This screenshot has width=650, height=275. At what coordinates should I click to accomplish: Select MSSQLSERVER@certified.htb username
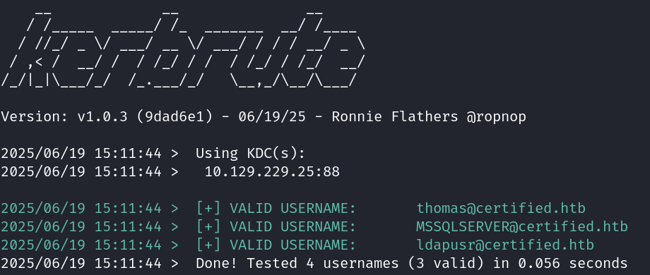tap(522, 226)
